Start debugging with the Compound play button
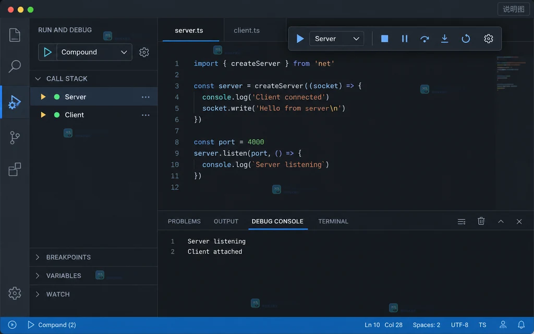Image resolution: width=534 pixels, height=334 pixels. click(47, 52)
